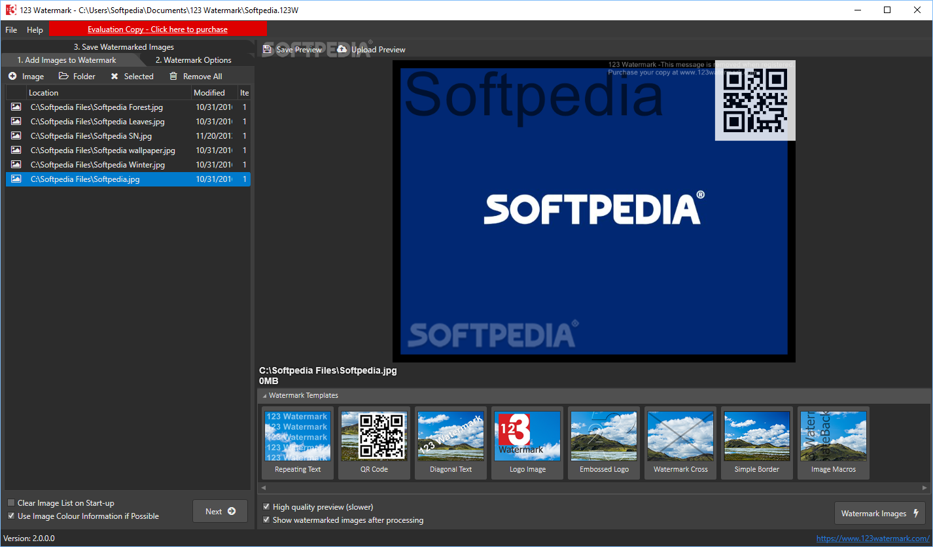The height and width of the screenshot is (547, 933).
Task: Choose the Watermark Cross template
Action: pos(680,443)
